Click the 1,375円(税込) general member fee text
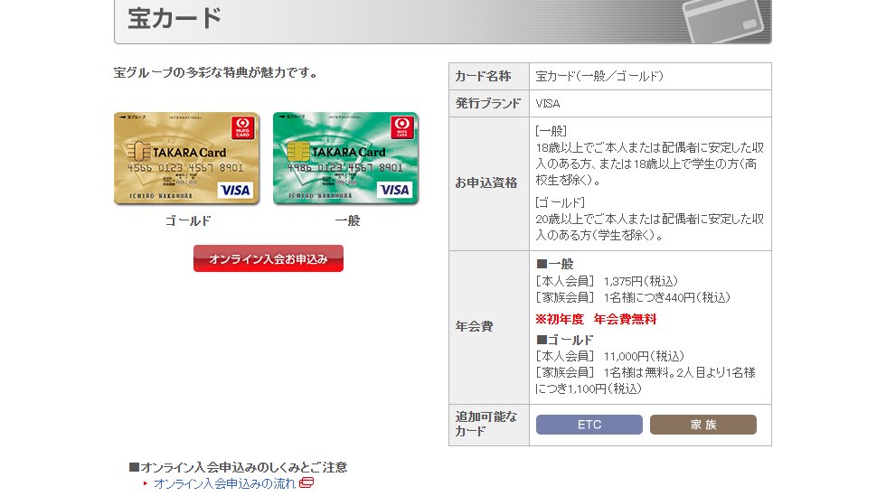886x496 pixels. 641,281
